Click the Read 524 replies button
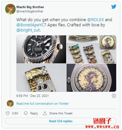Viewport: 122px width, 130px height. [x=61, y=121]
